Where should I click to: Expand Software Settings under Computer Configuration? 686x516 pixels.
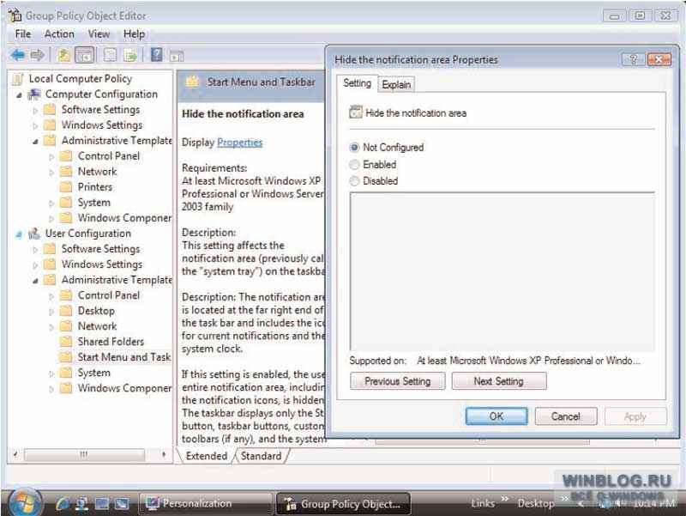point(35,111)
